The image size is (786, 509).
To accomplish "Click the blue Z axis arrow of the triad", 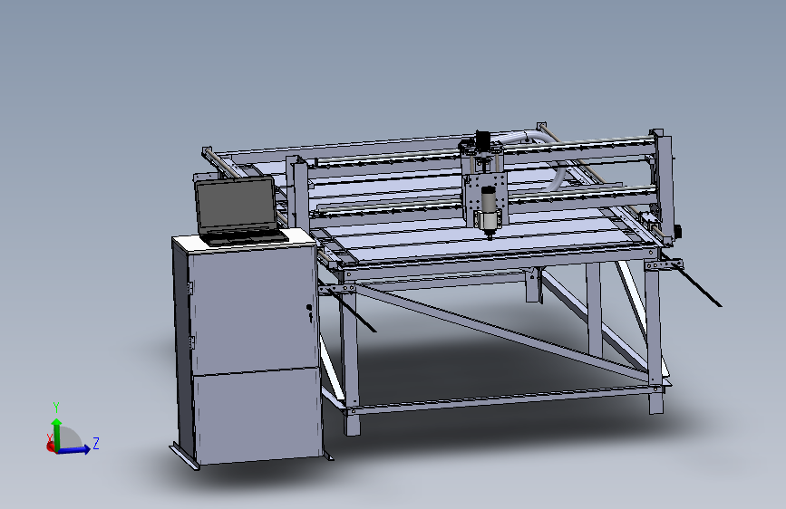I will pos(75,449).
